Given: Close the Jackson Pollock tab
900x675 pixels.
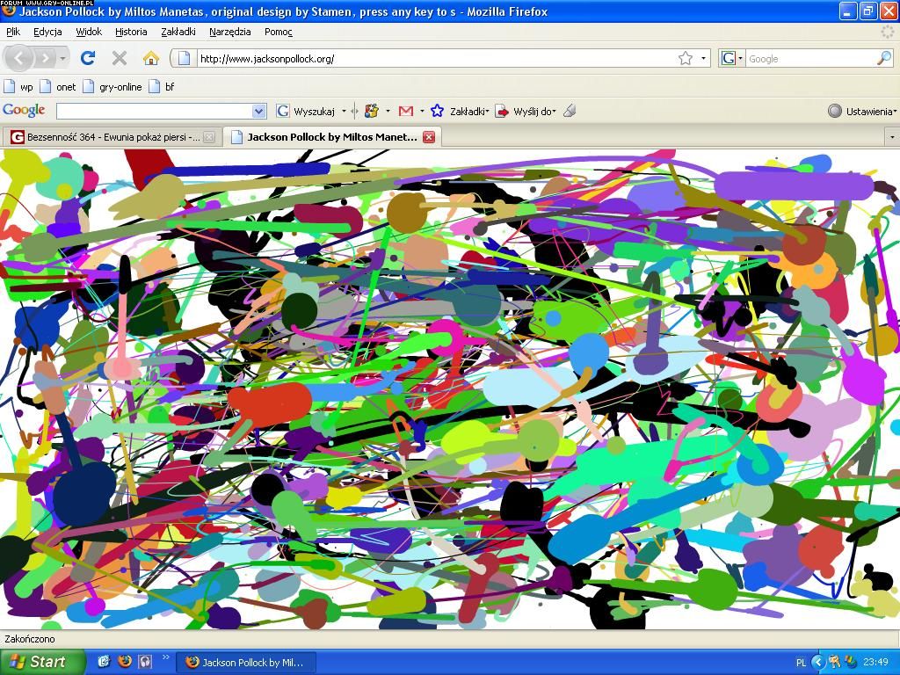Looking at the screenshot, I should pyautogui.click(x=429, y=137).
